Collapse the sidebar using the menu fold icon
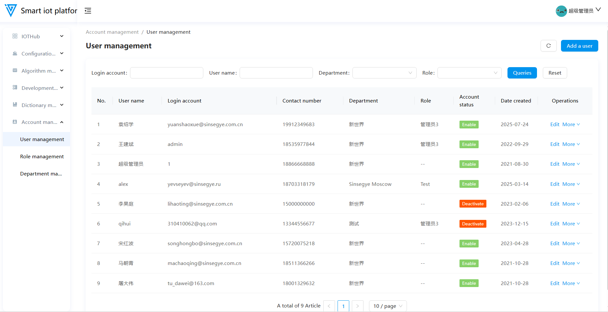 [88, 11]
